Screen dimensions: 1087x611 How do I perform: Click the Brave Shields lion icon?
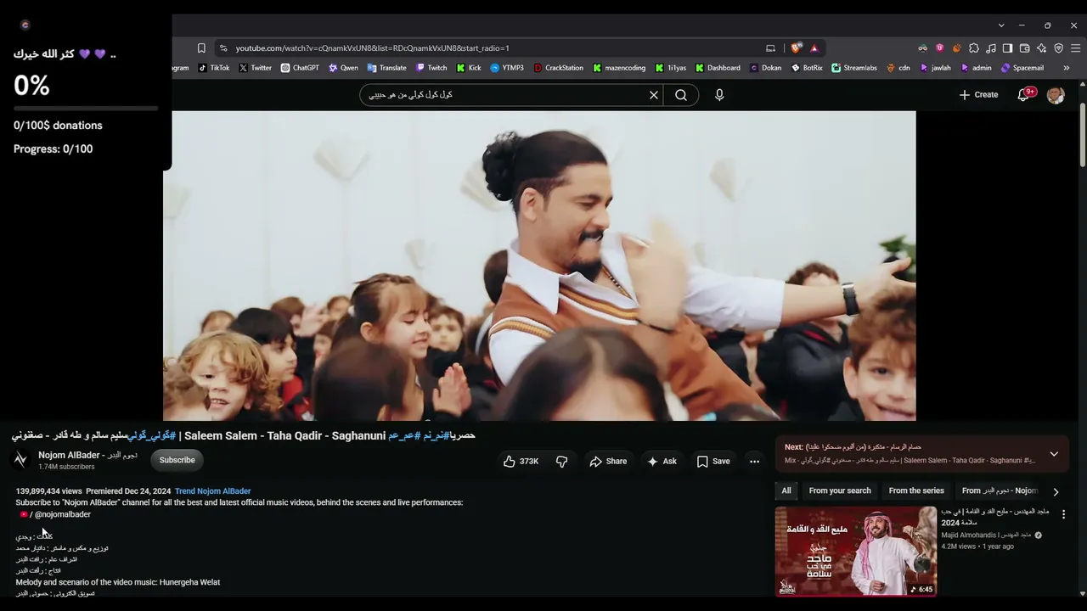point(797,48)
